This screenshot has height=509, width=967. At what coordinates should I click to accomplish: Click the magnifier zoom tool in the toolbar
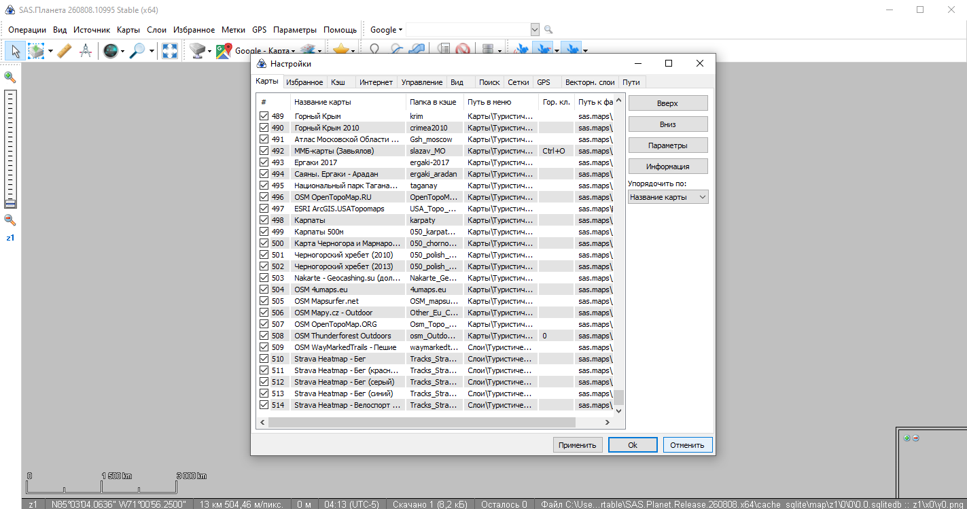click(137, 50)
